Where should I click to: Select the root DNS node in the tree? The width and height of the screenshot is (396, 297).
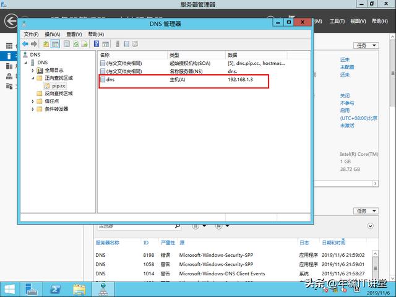click(x=35, y=55)
